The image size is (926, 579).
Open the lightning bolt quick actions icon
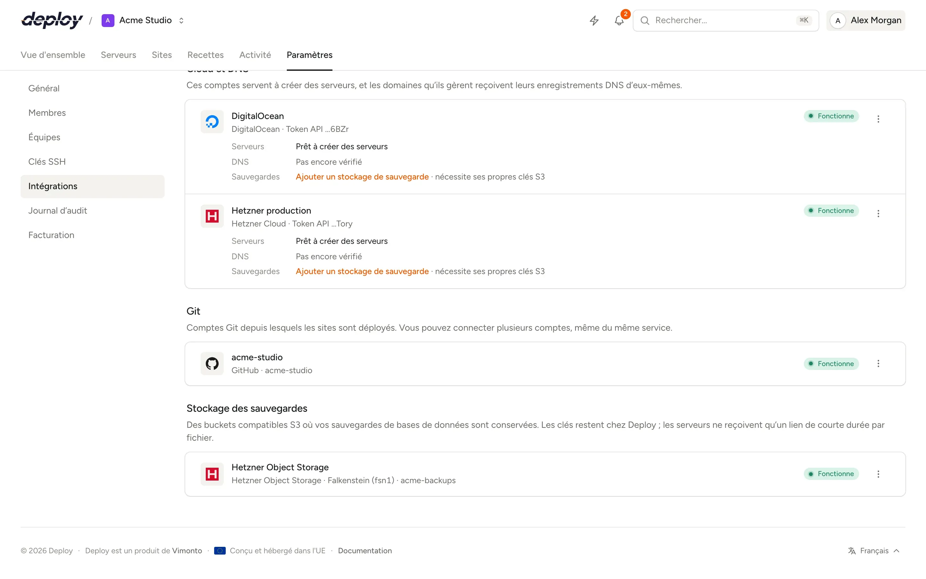tap(594, 20)
